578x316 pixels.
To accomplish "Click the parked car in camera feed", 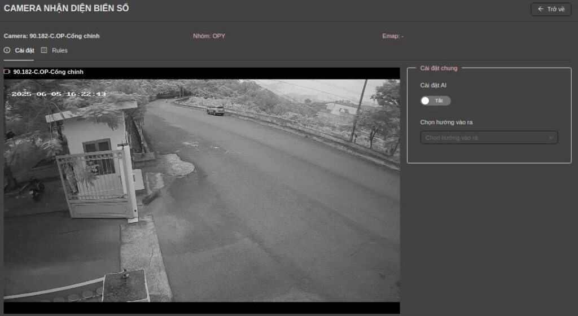I will tap(215, 110).
